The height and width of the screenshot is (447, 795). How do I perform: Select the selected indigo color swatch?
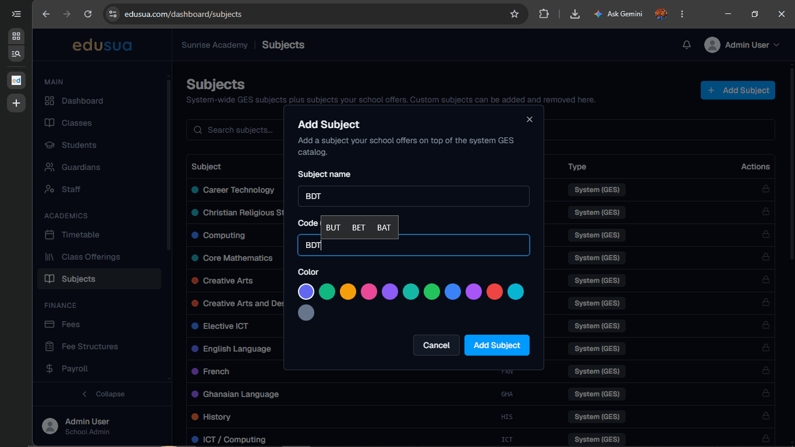[x=306, y=292]
